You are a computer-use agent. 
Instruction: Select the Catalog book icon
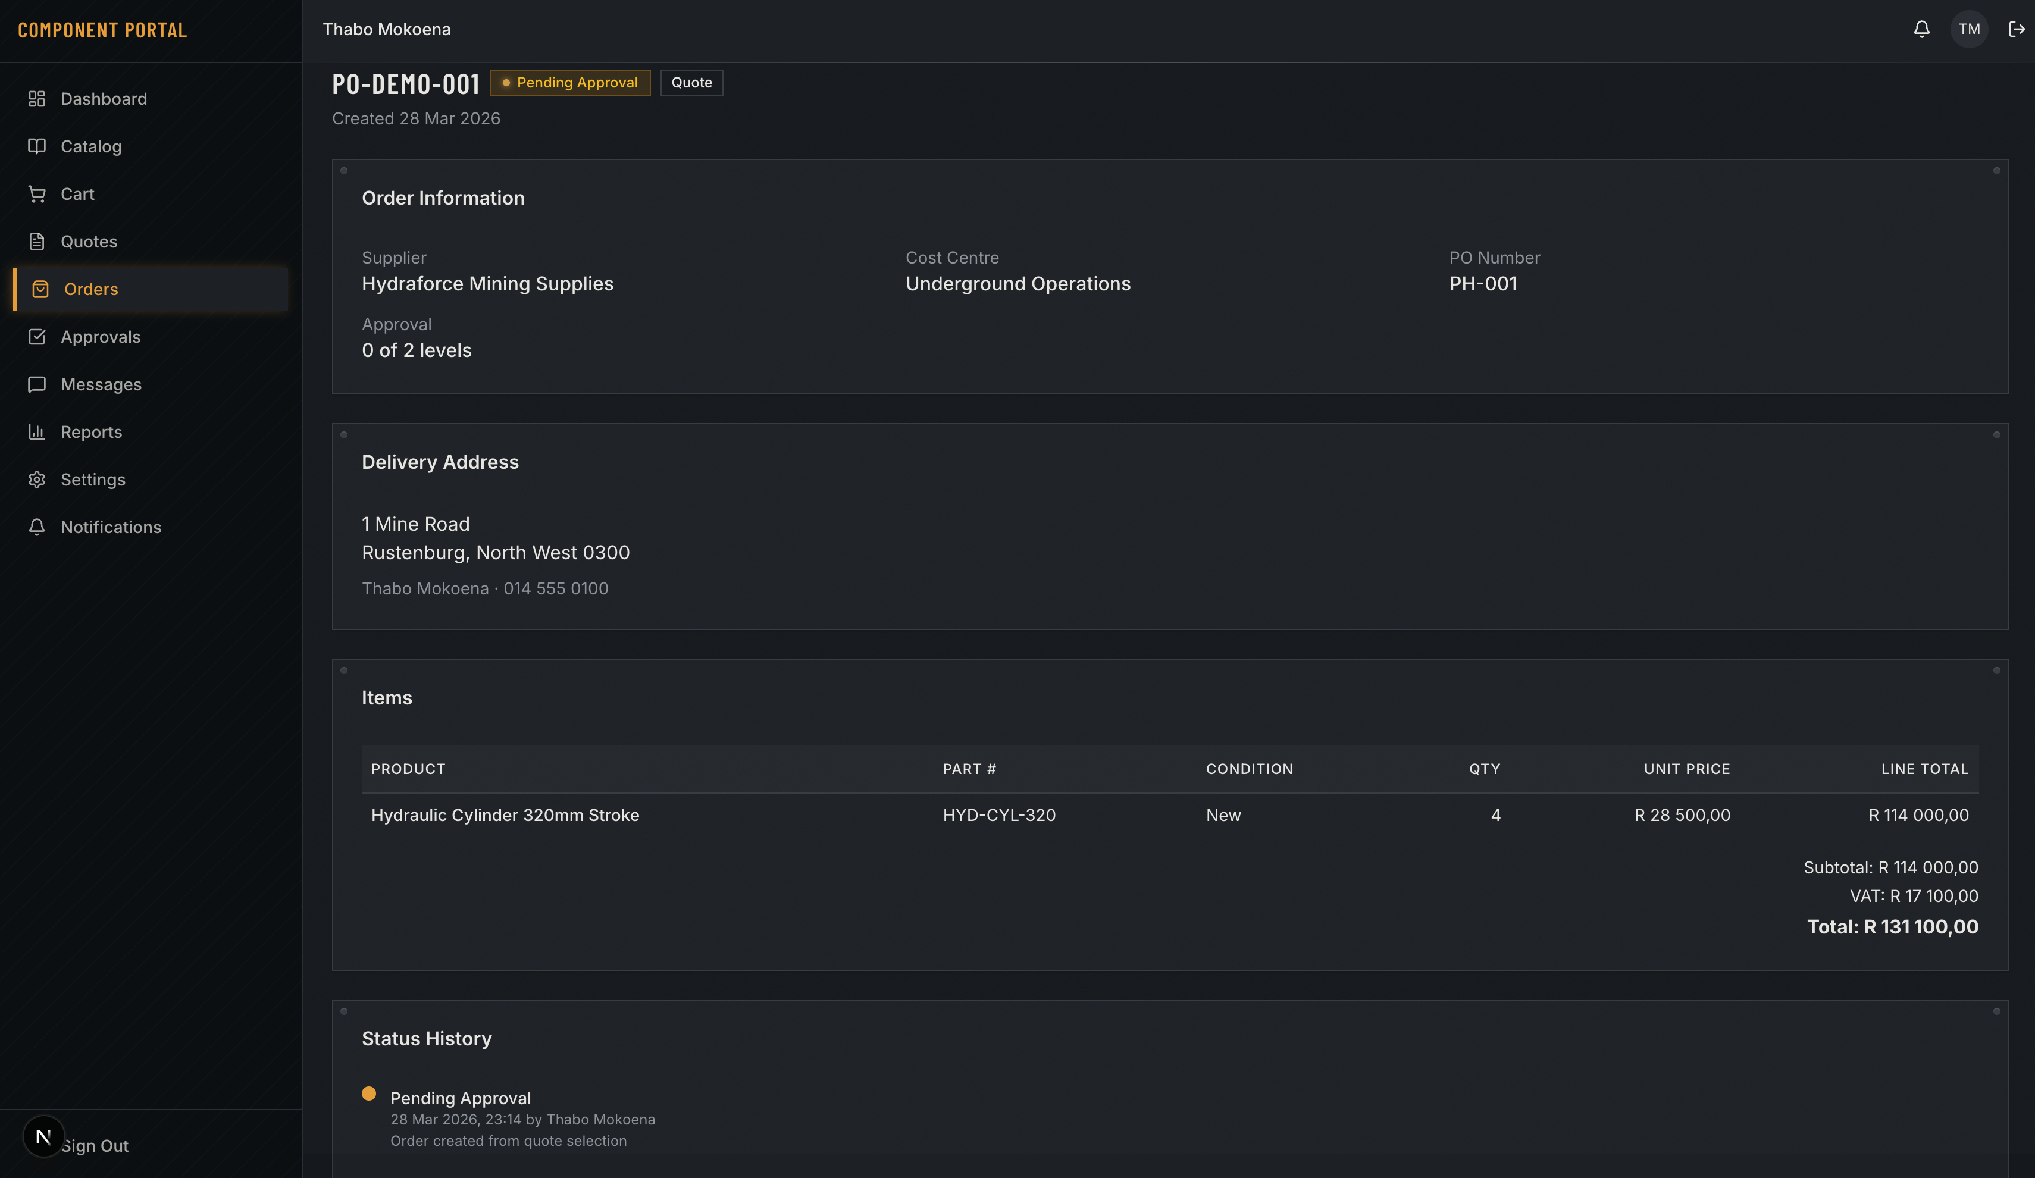[37, 146]
